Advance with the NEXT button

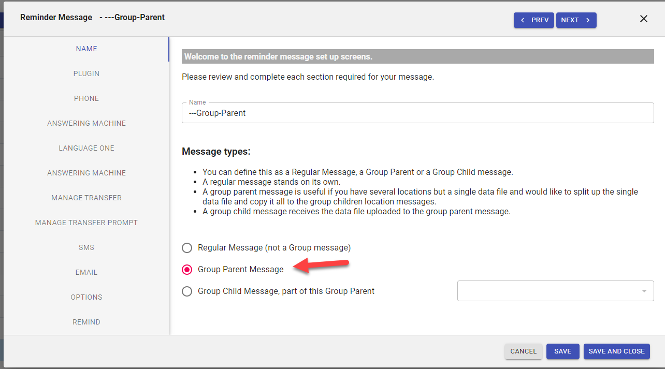[576, 20]
